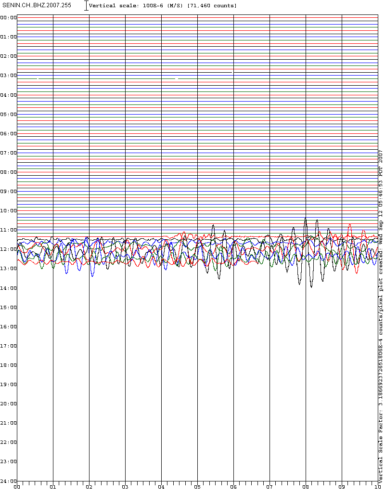Click the 00:00 hour label

point(8,18)
